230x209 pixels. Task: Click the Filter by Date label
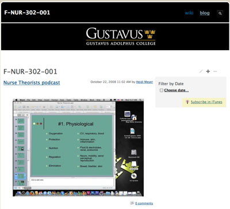coord(171,83)
